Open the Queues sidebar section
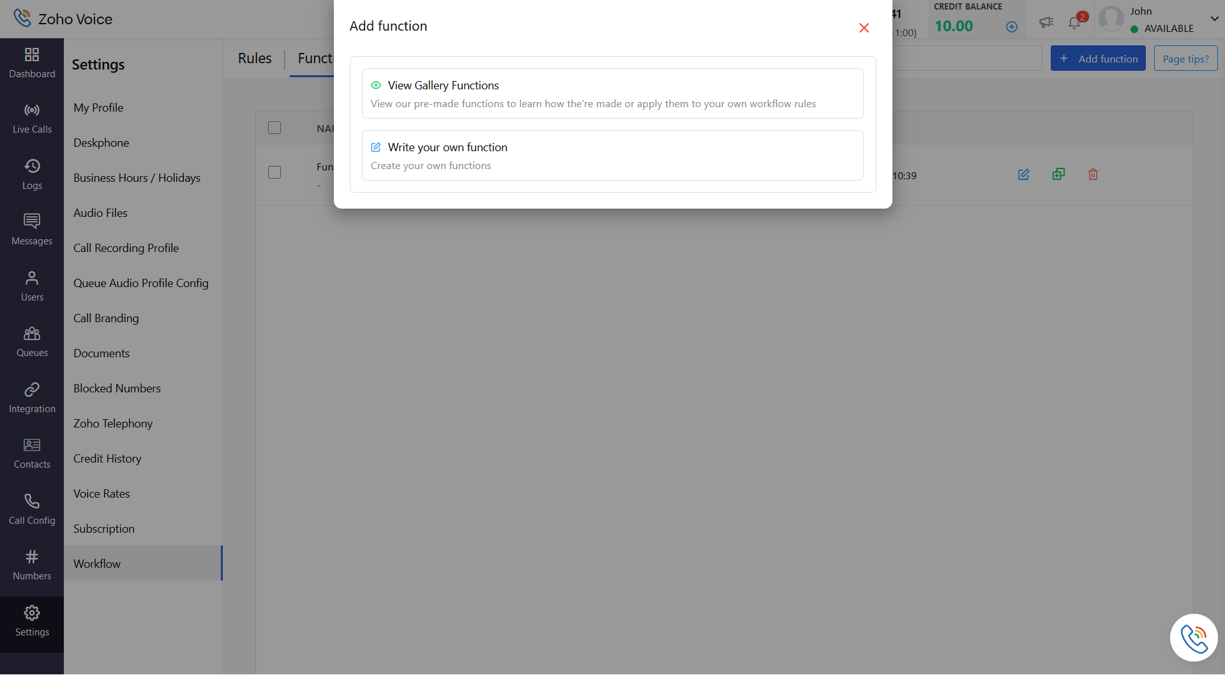The height and width of the screenshot is (675, 1225). pyautogui.click(x=32, y=342)
